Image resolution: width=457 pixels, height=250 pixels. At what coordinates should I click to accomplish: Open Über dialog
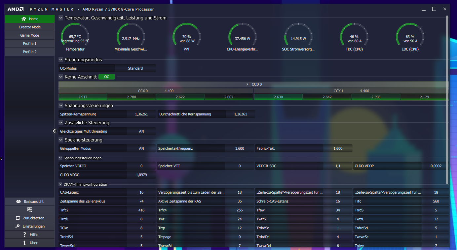(x=29, y=243)
